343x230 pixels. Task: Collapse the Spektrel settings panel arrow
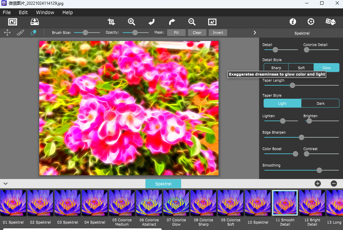(x=255, y=33)
